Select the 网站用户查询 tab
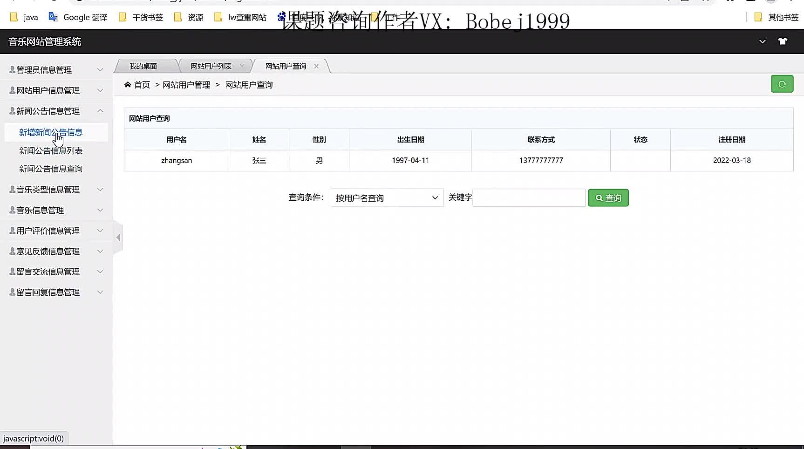The width and height of the screenshot is (804, 449). point(286,66)
